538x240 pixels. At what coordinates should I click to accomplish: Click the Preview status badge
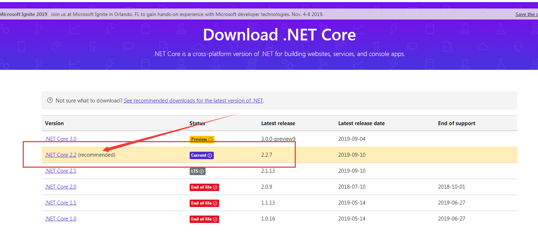coord(202,139)
